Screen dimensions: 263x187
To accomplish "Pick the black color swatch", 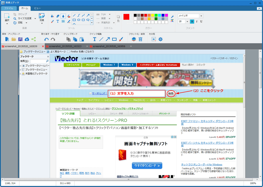I will [x=135, y=15].
